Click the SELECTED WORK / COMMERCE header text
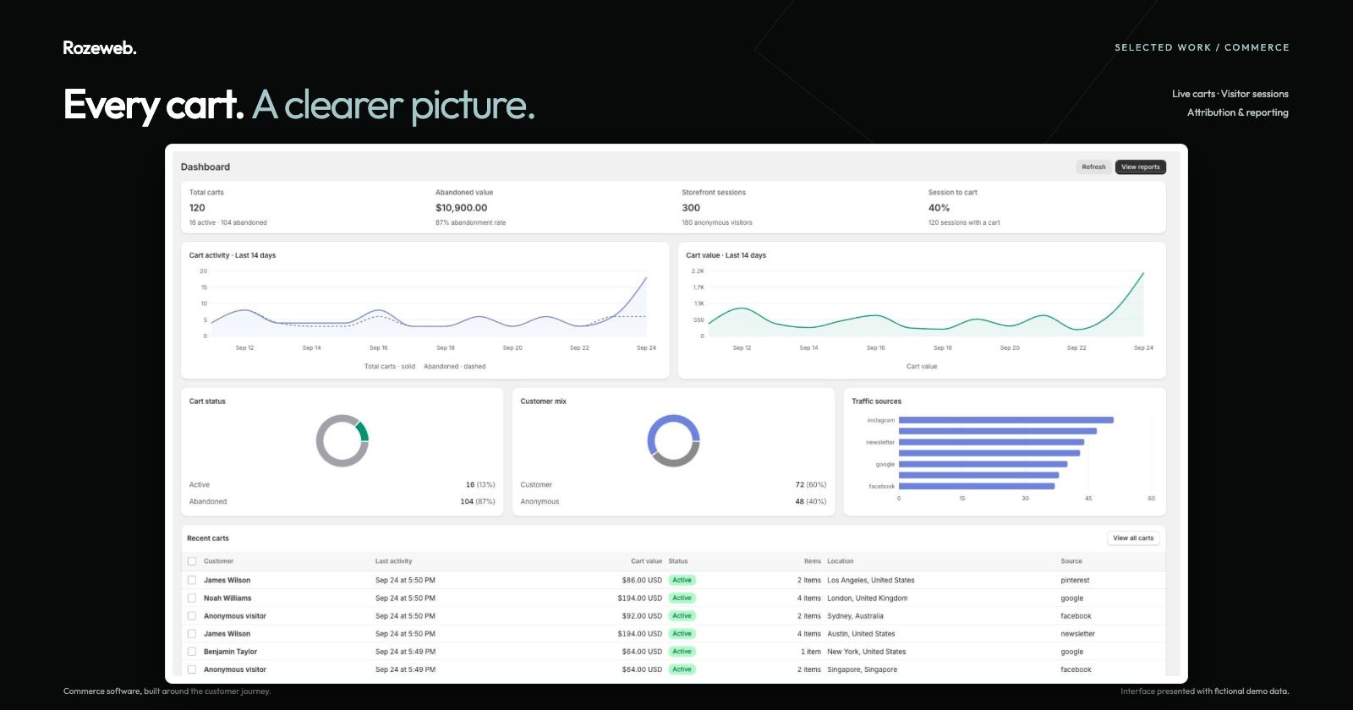Screen dimensions: 1353x710 pos(1202,47)
